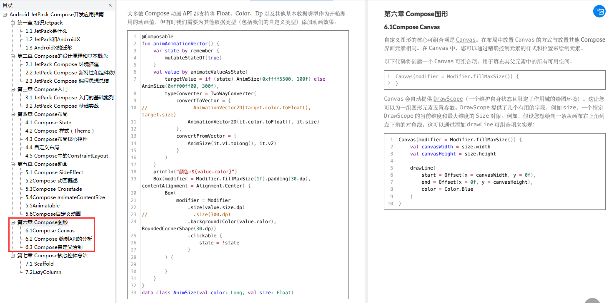
Task: Click the bold 6.1Compose Canvas page heading
Action: coord(412,27)
